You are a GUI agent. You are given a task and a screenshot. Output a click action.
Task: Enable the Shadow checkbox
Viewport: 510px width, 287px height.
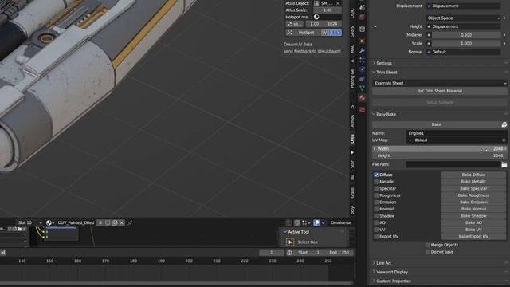(x=376, y=216)
